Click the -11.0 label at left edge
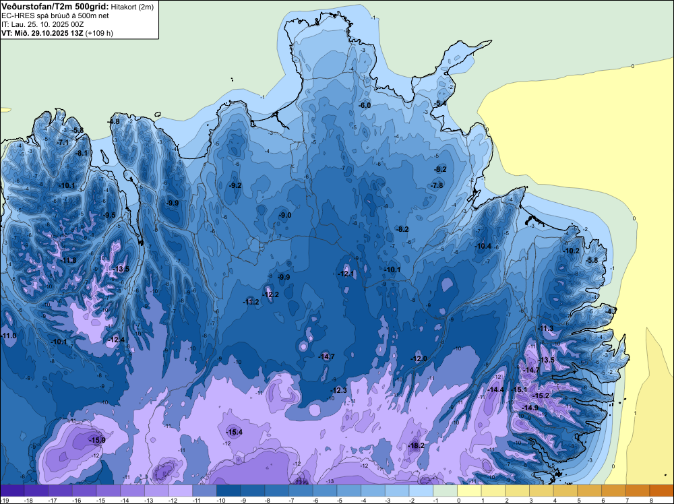 click(9, 336)
